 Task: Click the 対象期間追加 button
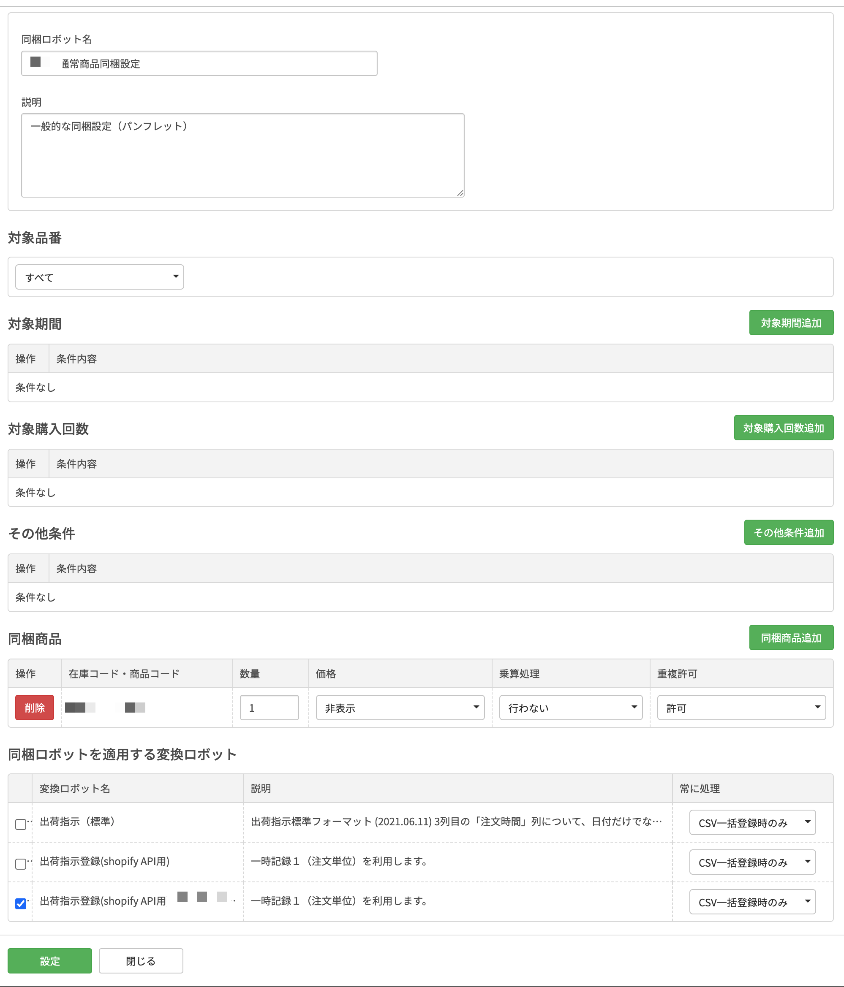[791, 323]
